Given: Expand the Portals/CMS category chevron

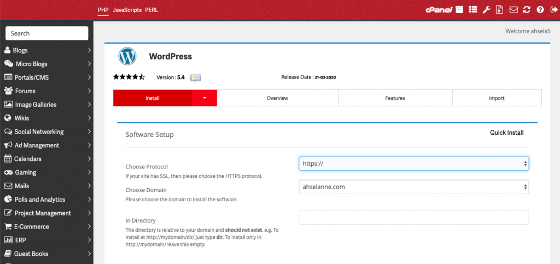Looking at the screenshot, I should point(89,77).
